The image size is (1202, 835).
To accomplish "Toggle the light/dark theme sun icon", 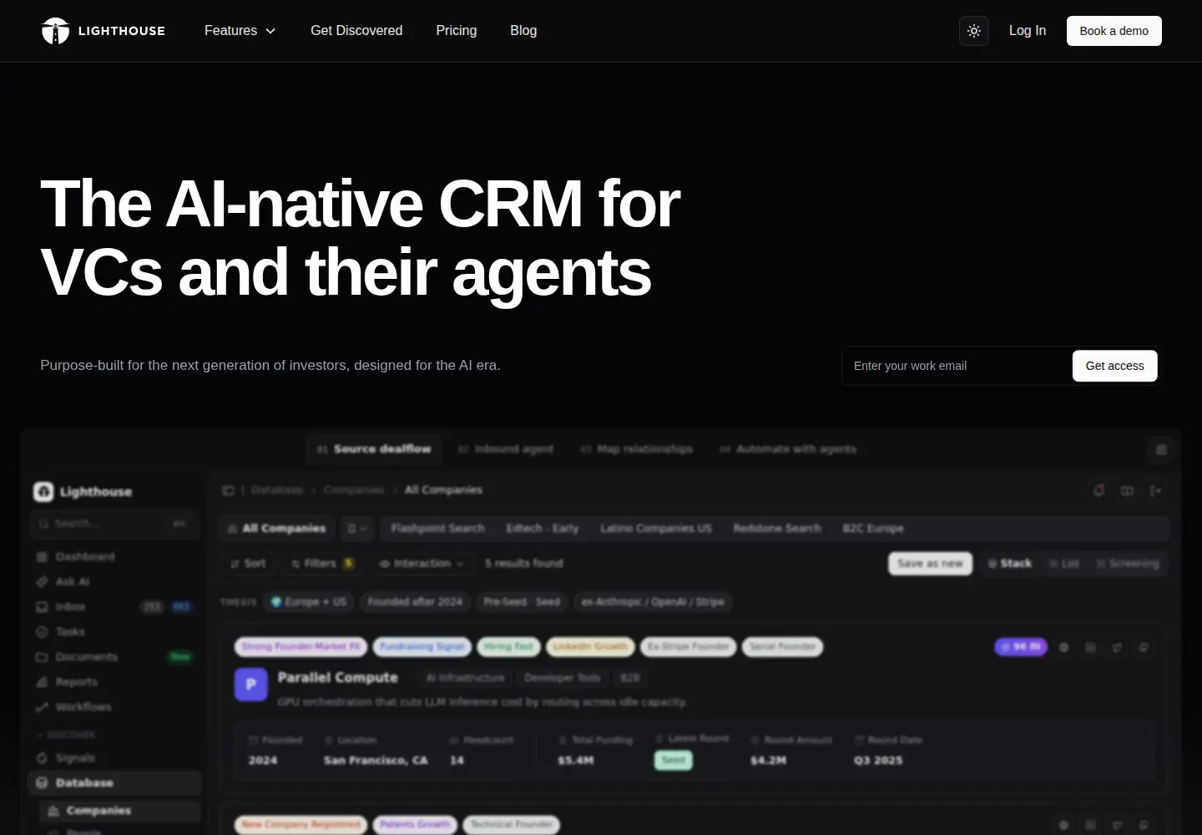I will pyautogui.click(x=974, y=31).
